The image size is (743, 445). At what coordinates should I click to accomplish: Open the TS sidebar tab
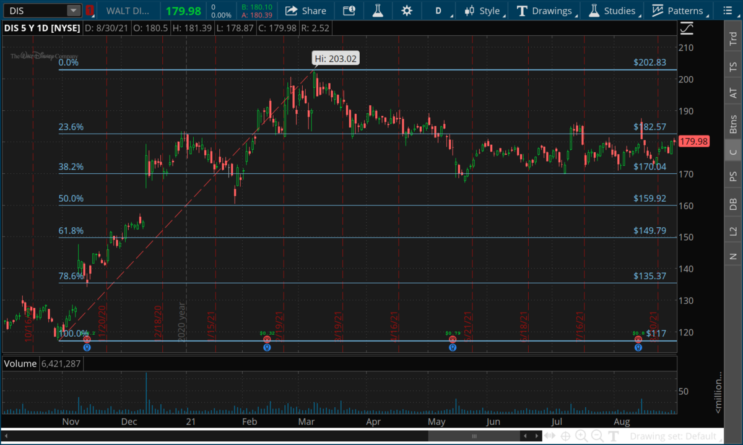(733, 67)
